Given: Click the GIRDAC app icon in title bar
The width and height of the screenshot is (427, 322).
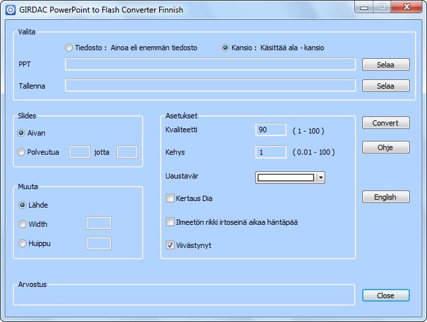Looking at the screenshot, I should pos(11,10).
